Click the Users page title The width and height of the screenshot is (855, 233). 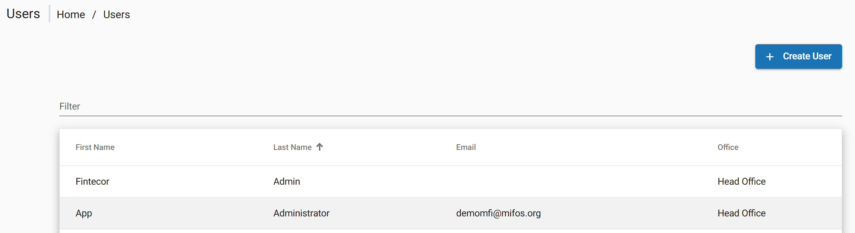point(23,14)
